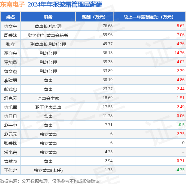The width and height of the screenshot is (186, 184).
Task: Click change value 2.44
Action: (x=180, y=89)
